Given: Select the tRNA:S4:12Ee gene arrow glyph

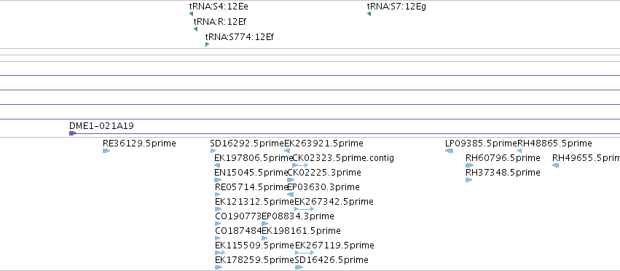Looking at the screenshot, I should 191,15.
